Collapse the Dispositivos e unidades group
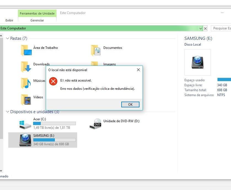The image size is (231, 190). pos(7,112)
